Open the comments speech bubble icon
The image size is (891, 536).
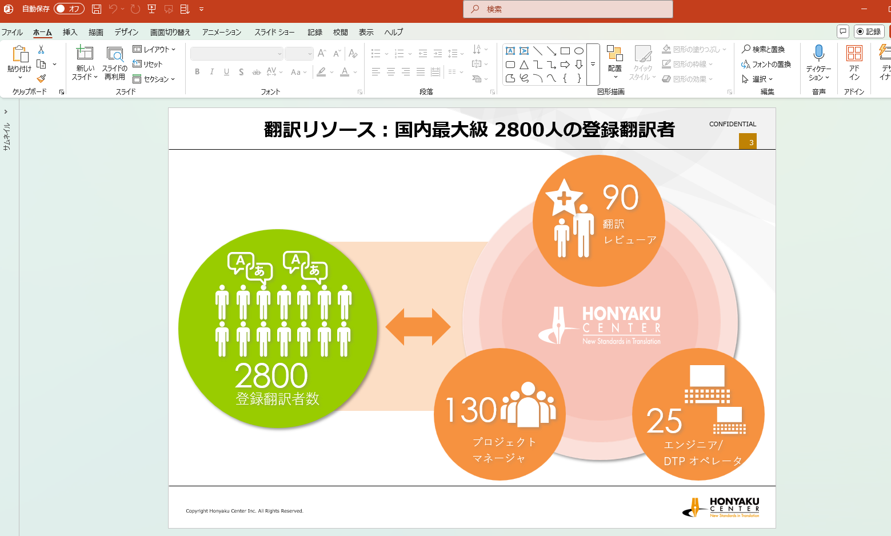843,31
